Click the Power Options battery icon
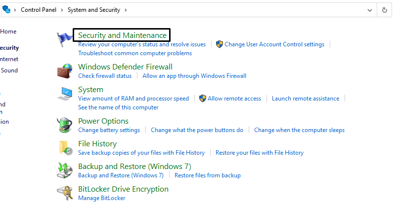396x203 pixels. pos(65,125)
